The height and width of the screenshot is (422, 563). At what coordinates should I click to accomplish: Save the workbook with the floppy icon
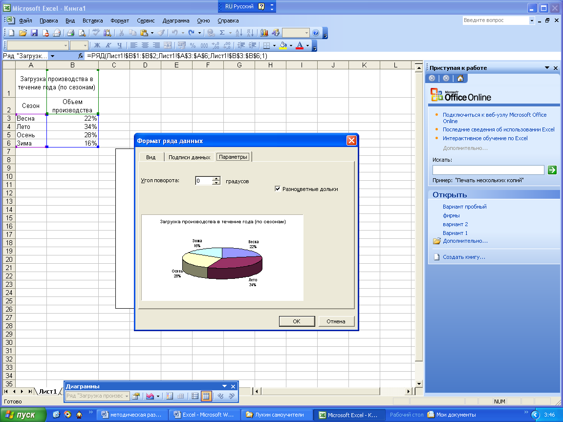(x=34, y=33)
